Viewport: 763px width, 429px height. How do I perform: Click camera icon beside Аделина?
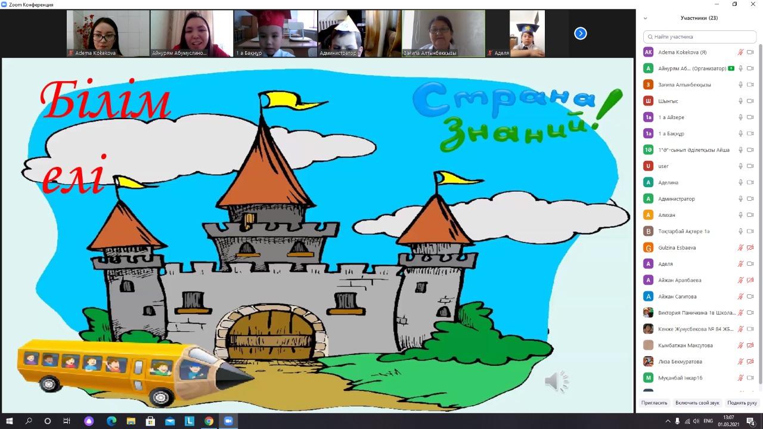[750, 183]
